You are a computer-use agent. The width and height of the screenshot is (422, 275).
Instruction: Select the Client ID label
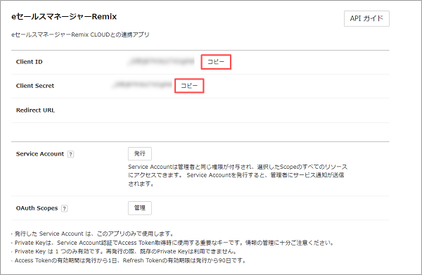click(x=29, y=62)
